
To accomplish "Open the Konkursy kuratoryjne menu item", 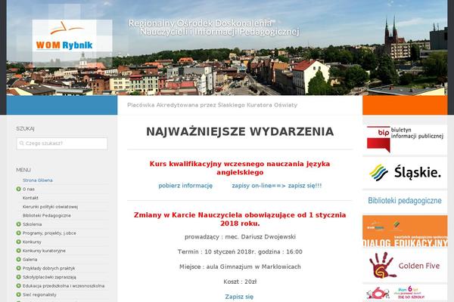I will (44, 251).
